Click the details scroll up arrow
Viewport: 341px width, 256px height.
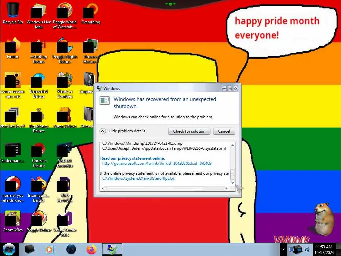[x=232, y=145]
